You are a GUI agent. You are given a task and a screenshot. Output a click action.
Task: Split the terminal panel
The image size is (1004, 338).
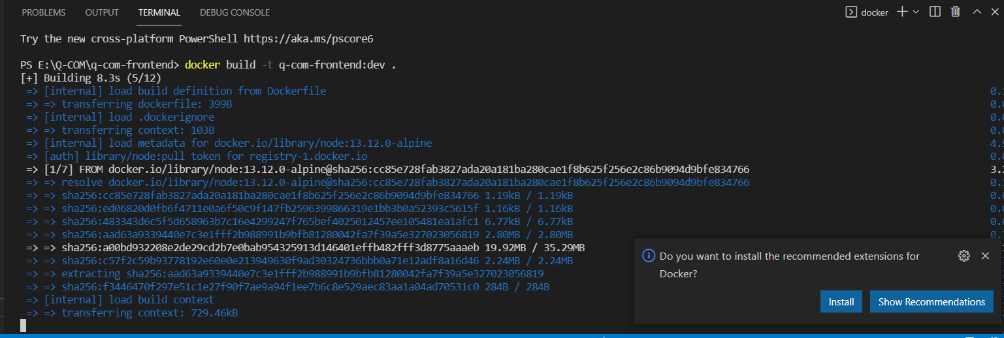(935, 12)
